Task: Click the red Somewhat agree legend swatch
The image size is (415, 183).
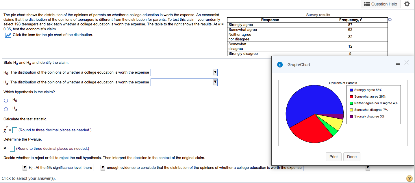Action: click(x=351, y=97)
